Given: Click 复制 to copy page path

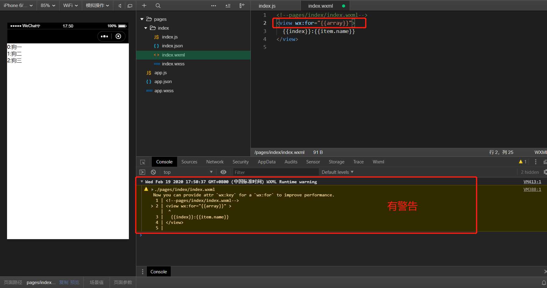Looking at the screenshot, I should pyautogui.click(x=64, y=283).
